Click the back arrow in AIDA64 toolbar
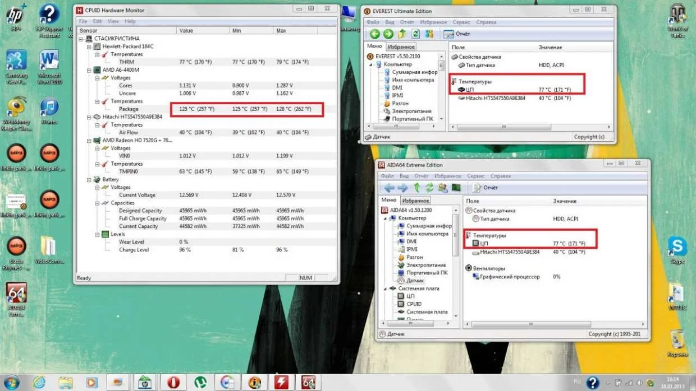The image size is (696, 391). point(388,188)
